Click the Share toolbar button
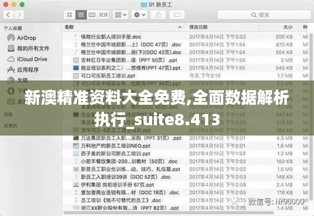314x216 pixels. pos(158,15)
